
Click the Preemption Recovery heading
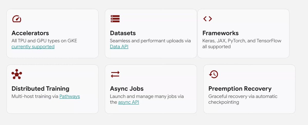click(240, 88)
